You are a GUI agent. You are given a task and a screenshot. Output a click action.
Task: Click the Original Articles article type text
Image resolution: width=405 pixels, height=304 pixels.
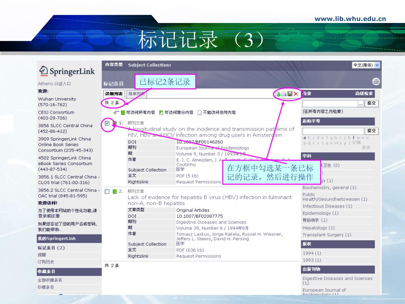(x=193, y=210)
